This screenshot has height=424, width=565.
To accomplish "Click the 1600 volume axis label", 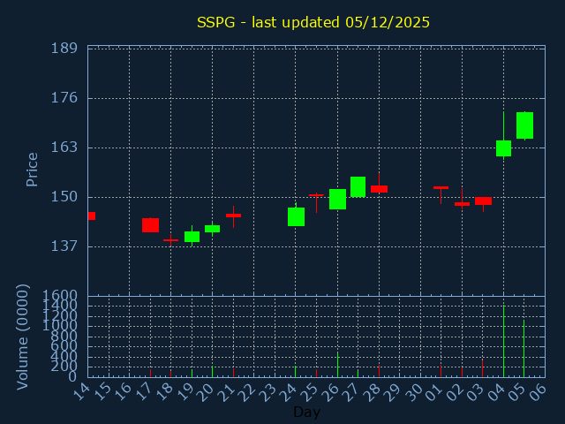I will coord(61,295).
